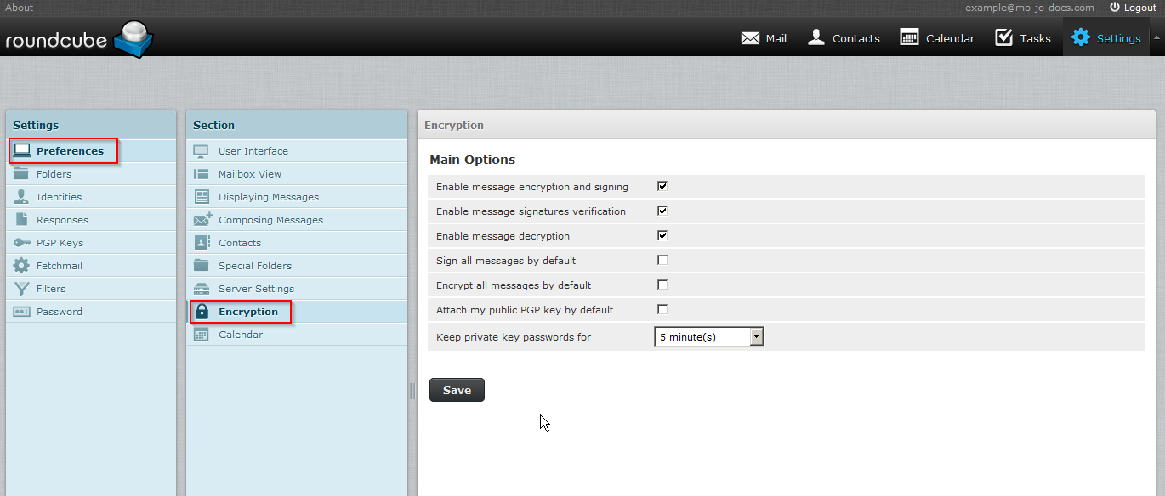Enable Sign all messages by default
The width and height of the screenshot is (1165, 496).
click(662, 260)
